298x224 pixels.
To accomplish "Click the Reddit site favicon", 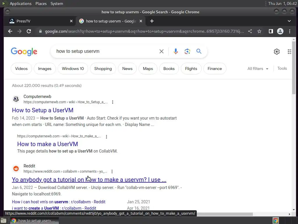I will pos(16,169).
